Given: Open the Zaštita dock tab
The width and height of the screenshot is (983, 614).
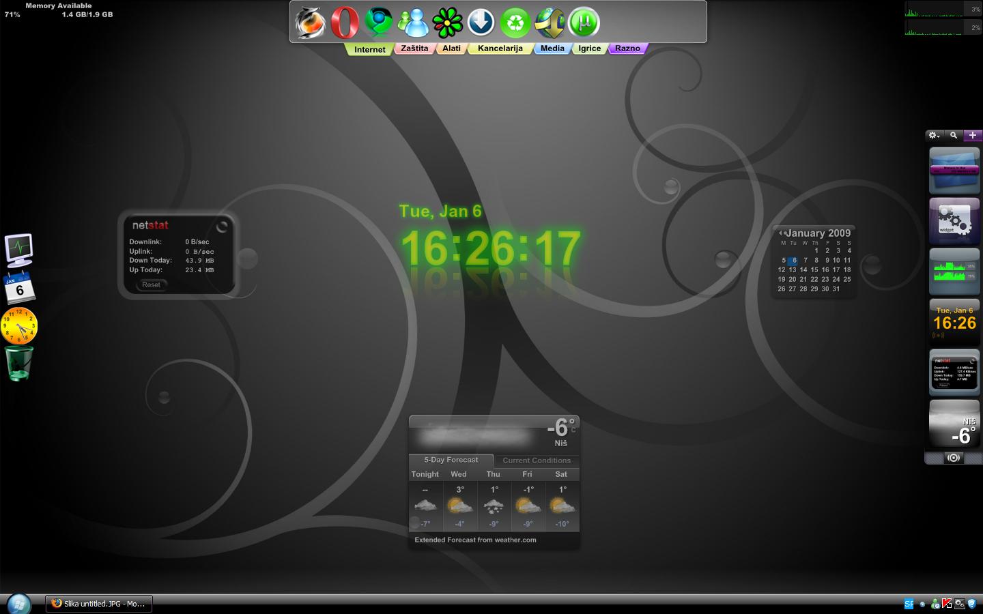Looking at the screenshot, I should (414, 48).
